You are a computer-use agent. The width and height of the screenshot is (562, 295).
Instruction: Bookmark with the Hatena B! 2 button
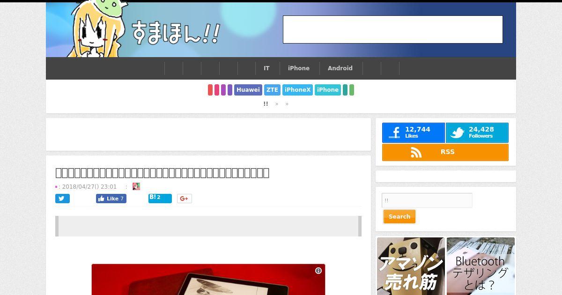[x=160, y=198]
